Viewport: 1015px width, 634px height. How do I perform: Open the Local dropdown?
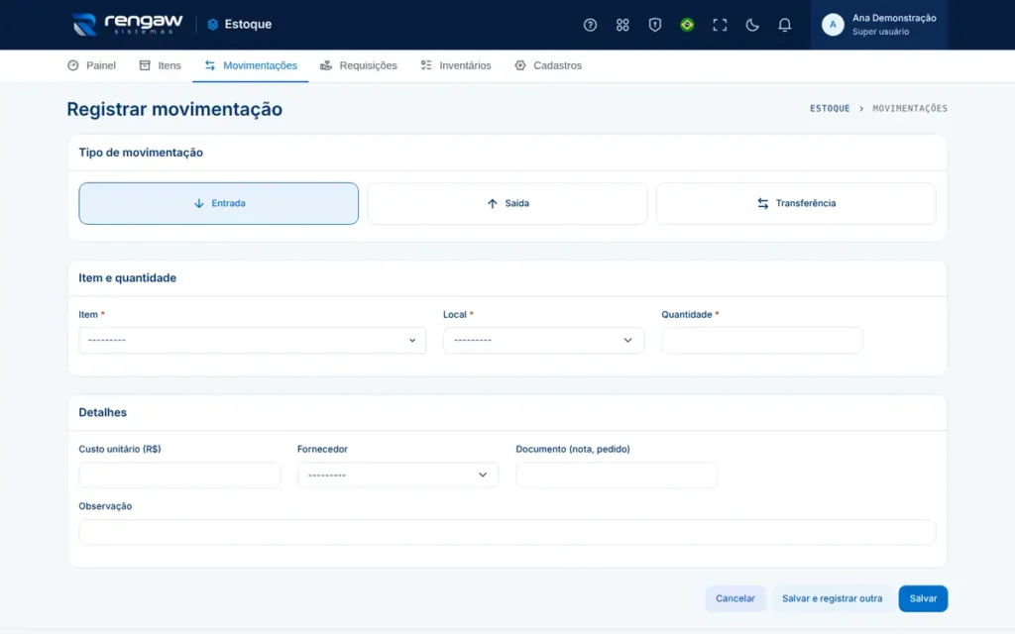click(x=544, y=341)
